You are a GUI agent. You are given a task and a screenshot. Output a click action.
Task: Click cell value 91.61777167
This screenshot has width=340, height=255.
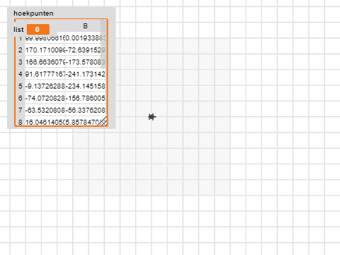pos(45,74)
